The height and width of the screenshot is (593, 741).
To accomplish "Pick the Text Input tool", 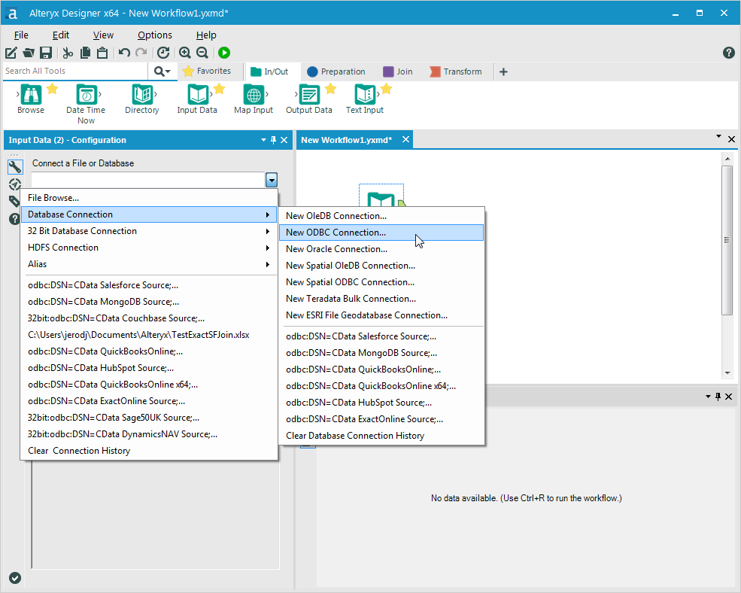I will pos(365,95).
